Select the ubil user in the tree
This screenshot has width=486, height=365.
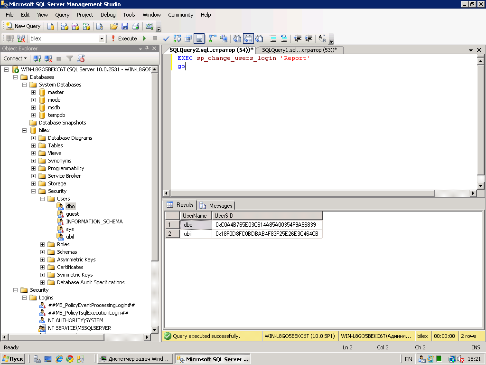[x=70, y=237]
